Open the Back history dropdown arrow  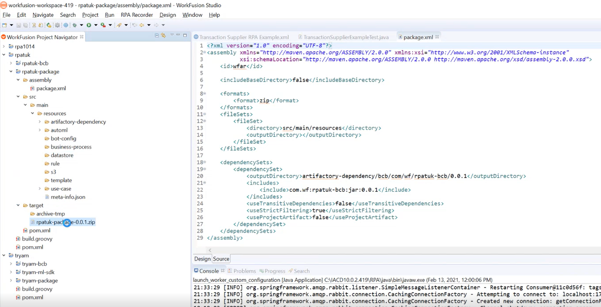click(x=149, y=25)
